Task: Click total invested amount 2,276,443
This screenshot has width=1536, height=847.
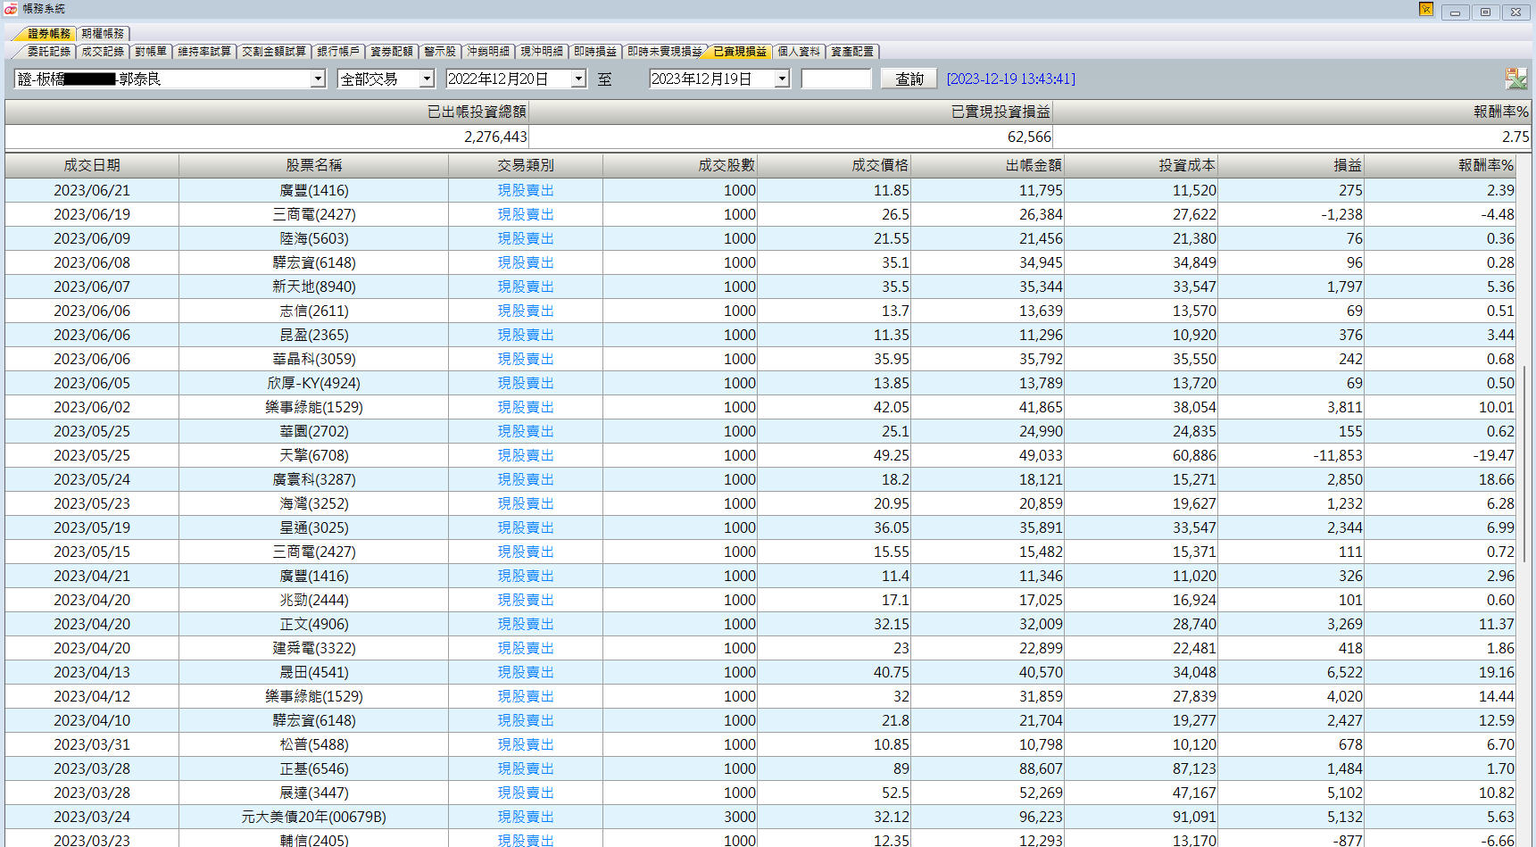Action: (495, 137)
